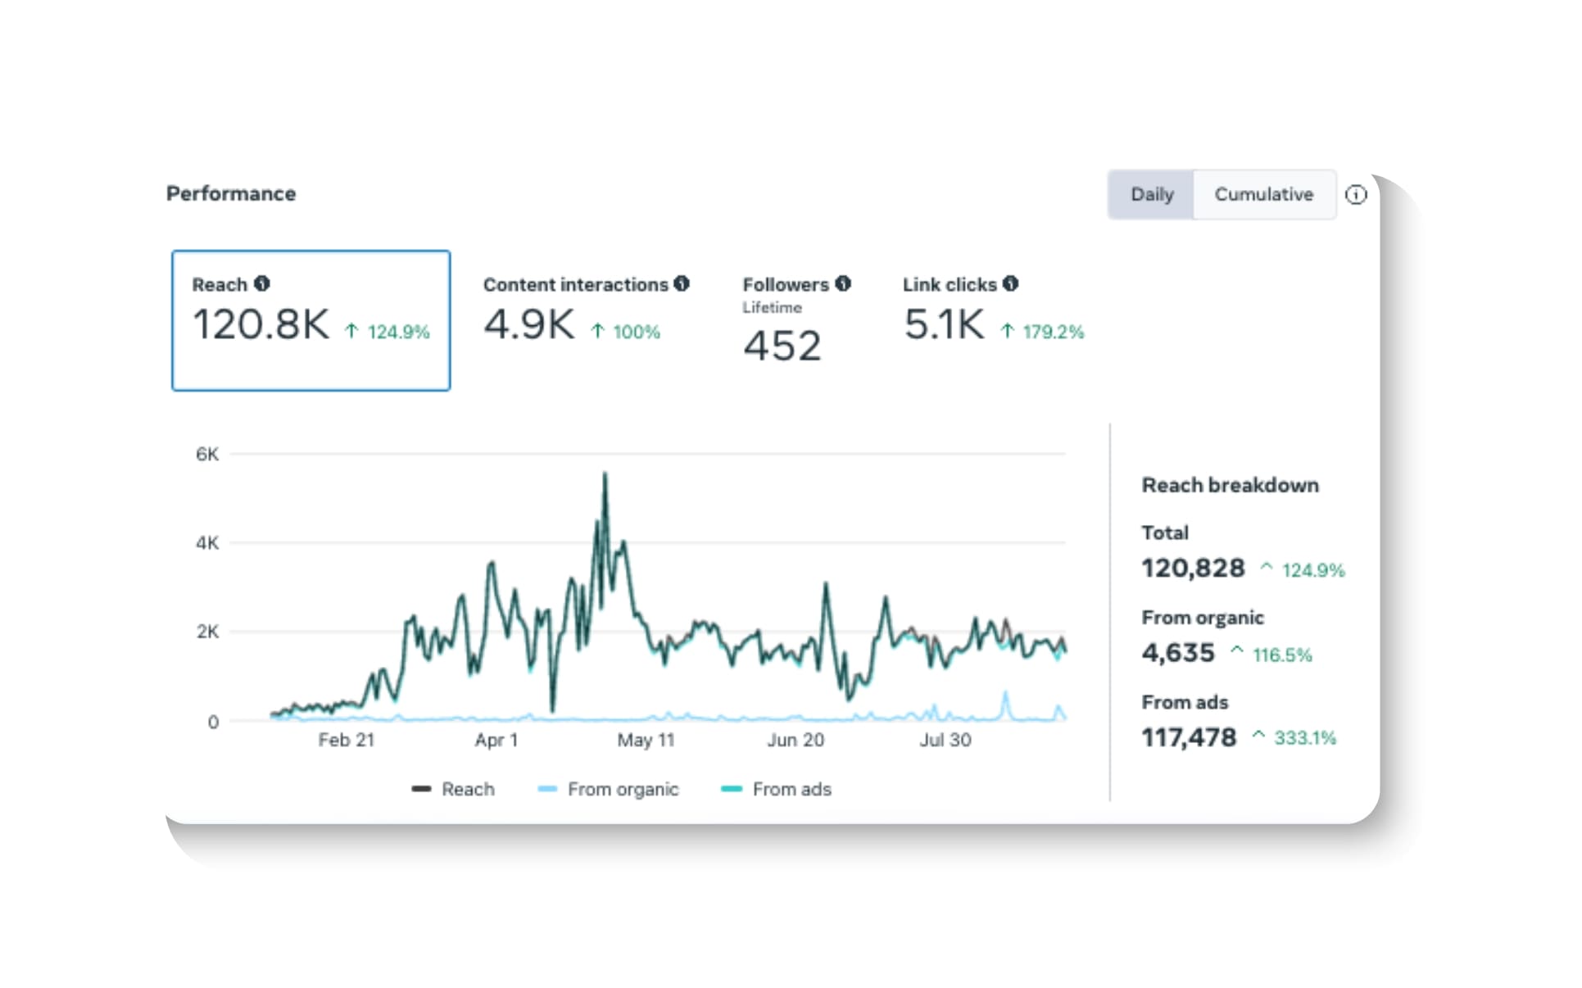
Task: Click the Followers info icon
Action: click(843, 283)
